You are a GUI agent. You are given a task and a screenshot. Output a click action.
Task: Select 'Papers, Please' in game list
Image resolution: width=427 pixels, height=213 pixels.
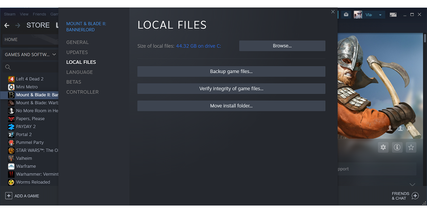point(30,119)
